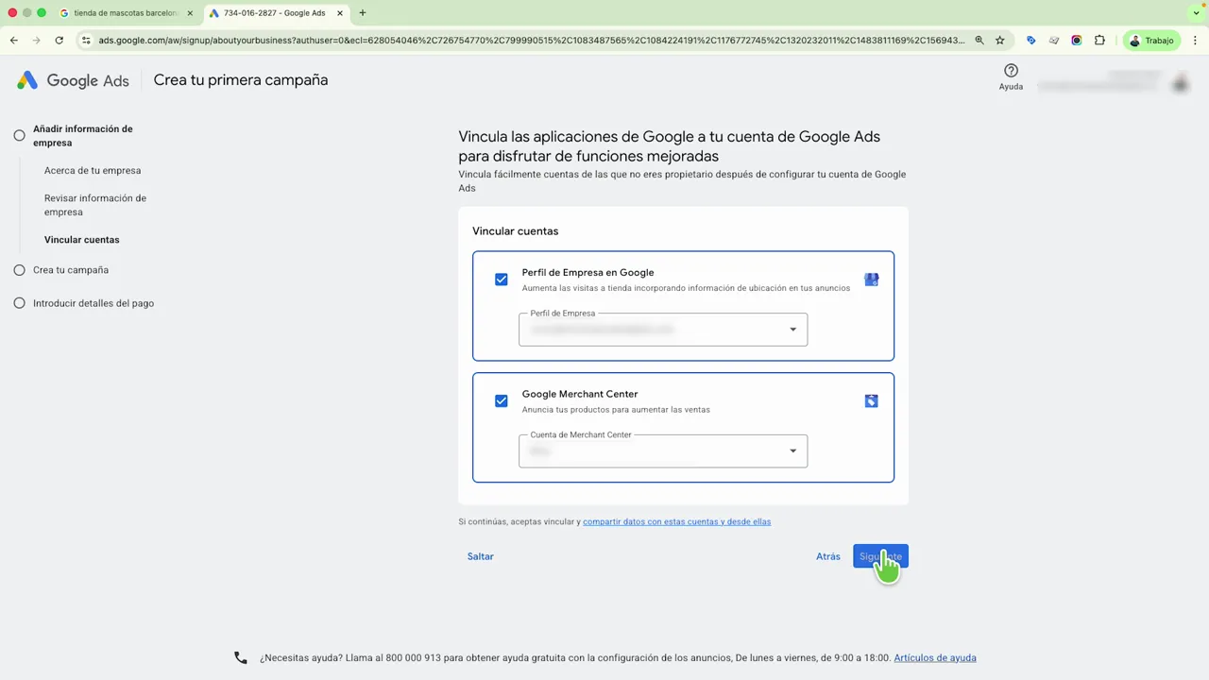The width and height of the screenshot is (1209, 680).
Task: Close the tienda de mascotas tab
Action: 189,13
